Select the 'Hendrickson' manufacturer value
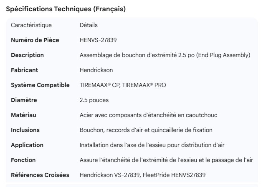This screenshot has height=187, width=261. pos(96,70)
